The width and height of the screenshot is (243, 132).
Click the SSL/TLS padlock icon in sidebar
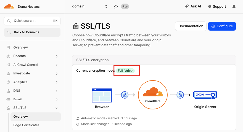(x=8, y=108)
